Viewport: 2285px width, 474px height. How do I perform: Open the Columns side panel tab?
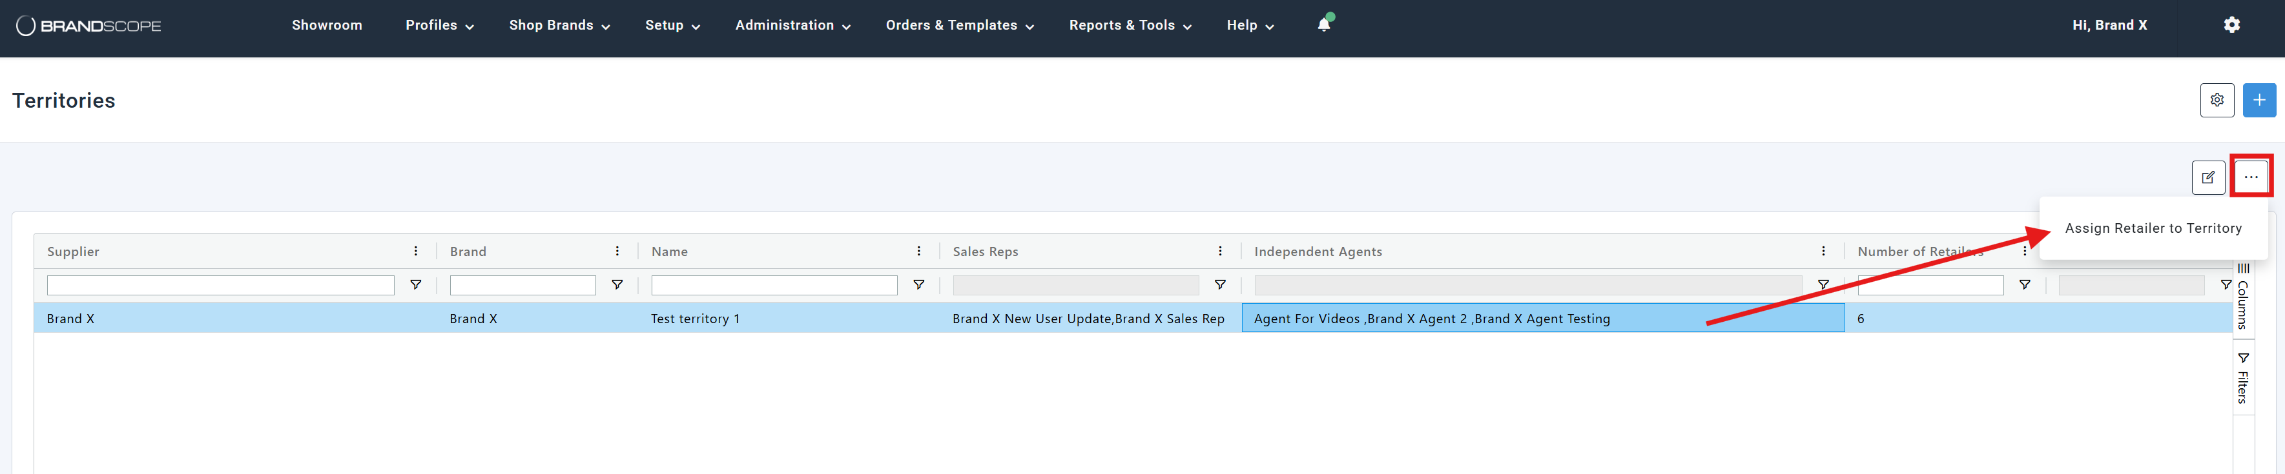2242,297
